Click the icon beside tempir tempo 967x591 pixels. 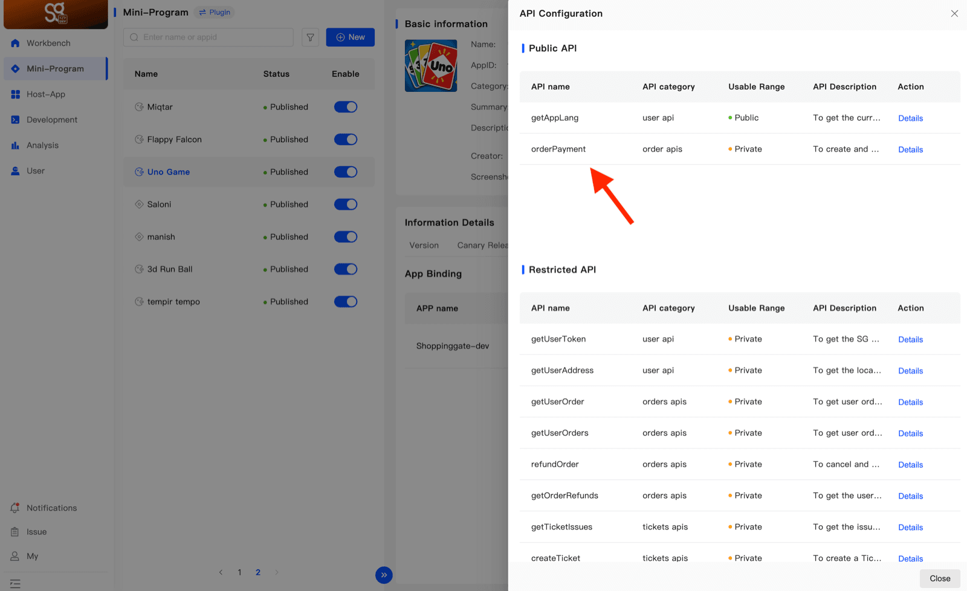(x=139, y=302)
